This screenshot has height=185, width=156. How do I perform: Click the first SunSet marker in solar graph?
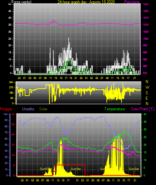[x=76, y=169]
